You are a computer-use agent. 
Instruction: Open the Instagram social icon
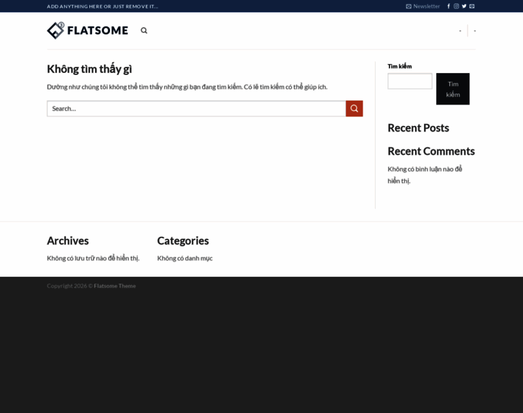456,6
